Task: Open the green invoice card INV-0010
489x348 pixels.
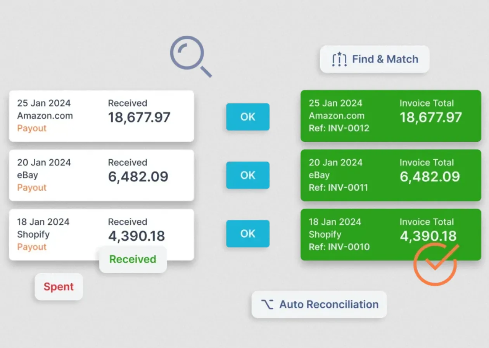Action: tap(391, 234)
